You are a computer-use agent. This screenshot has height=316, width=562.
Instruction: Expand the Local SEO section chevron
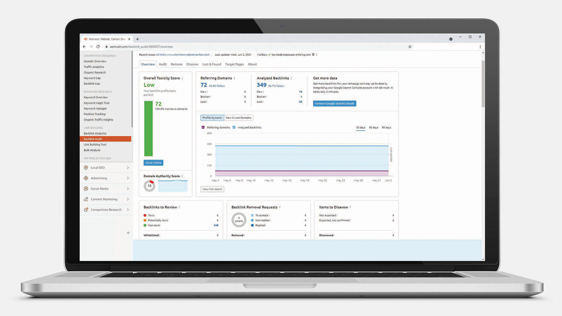(x=128, y=167)
